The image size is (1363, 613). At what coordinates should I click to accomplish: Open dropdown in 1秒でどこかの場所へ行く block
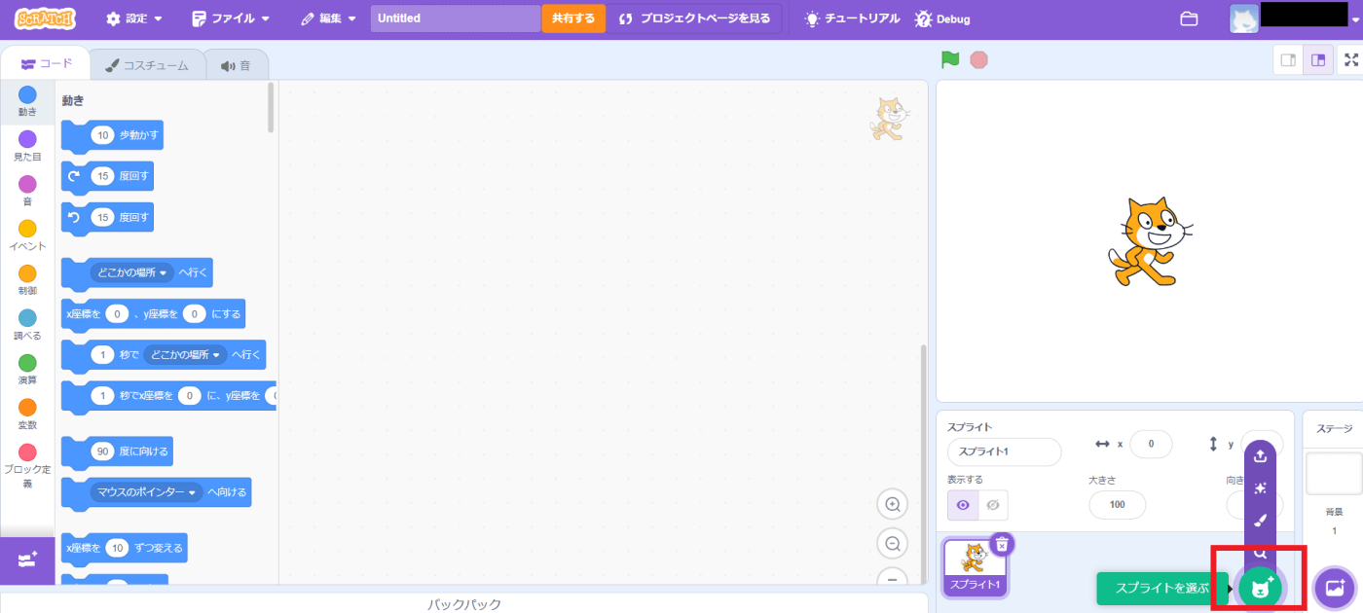point(185,355)
